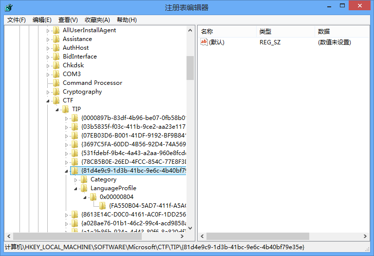Select the 0x00000804 key label

click(x=116, y=197)
